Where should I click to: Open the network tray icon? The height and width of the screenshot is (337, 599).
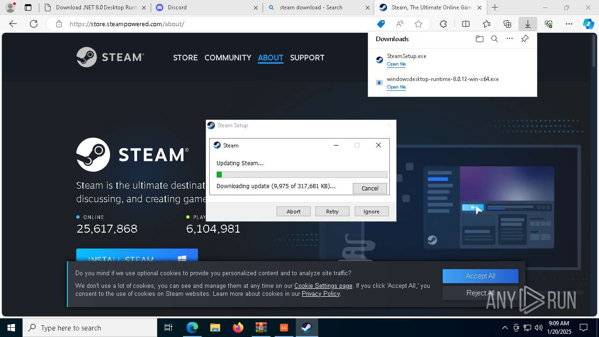[527, 328]
